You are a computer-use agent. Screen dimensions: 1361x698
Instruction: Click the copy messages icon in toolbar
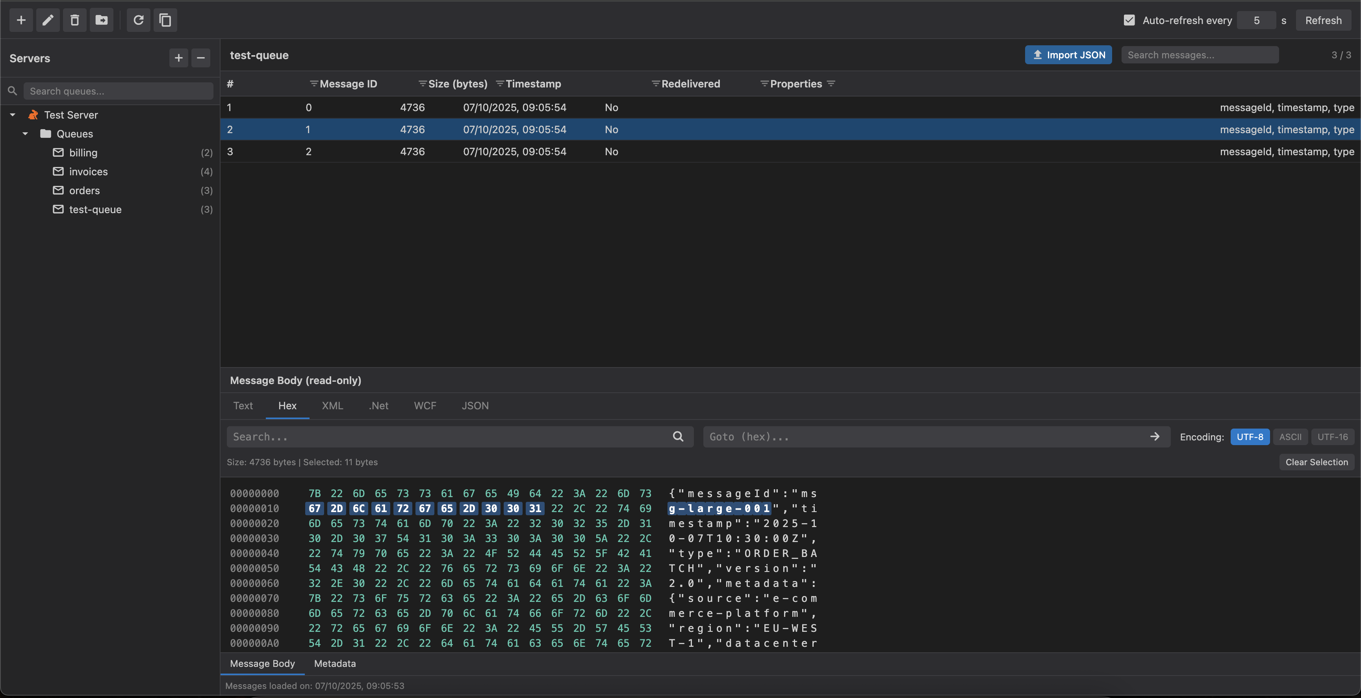pyautogui.click(x=165, y=20)
